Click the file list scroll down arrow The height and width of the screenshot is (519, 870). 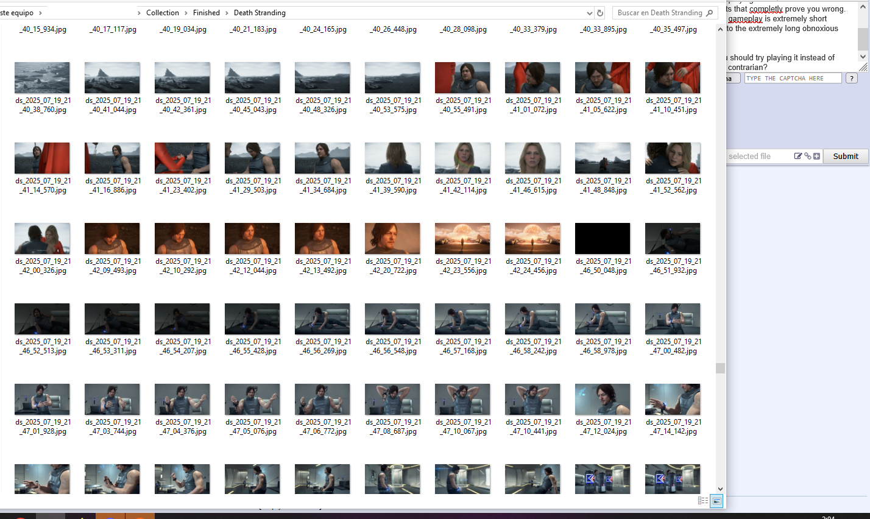click(x=720, y=489)
